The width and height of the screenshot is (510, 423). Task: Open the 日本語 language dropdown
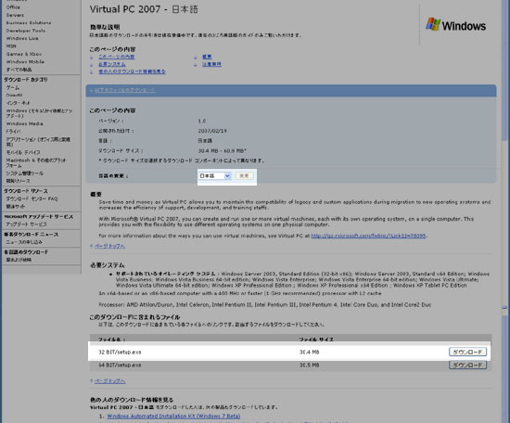tap(215, 175)
